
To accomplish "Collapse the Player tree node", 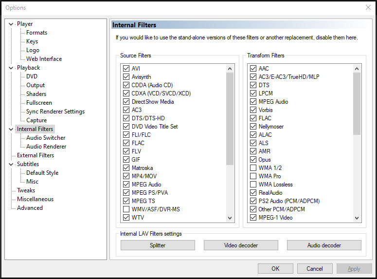I will (11, 24).
